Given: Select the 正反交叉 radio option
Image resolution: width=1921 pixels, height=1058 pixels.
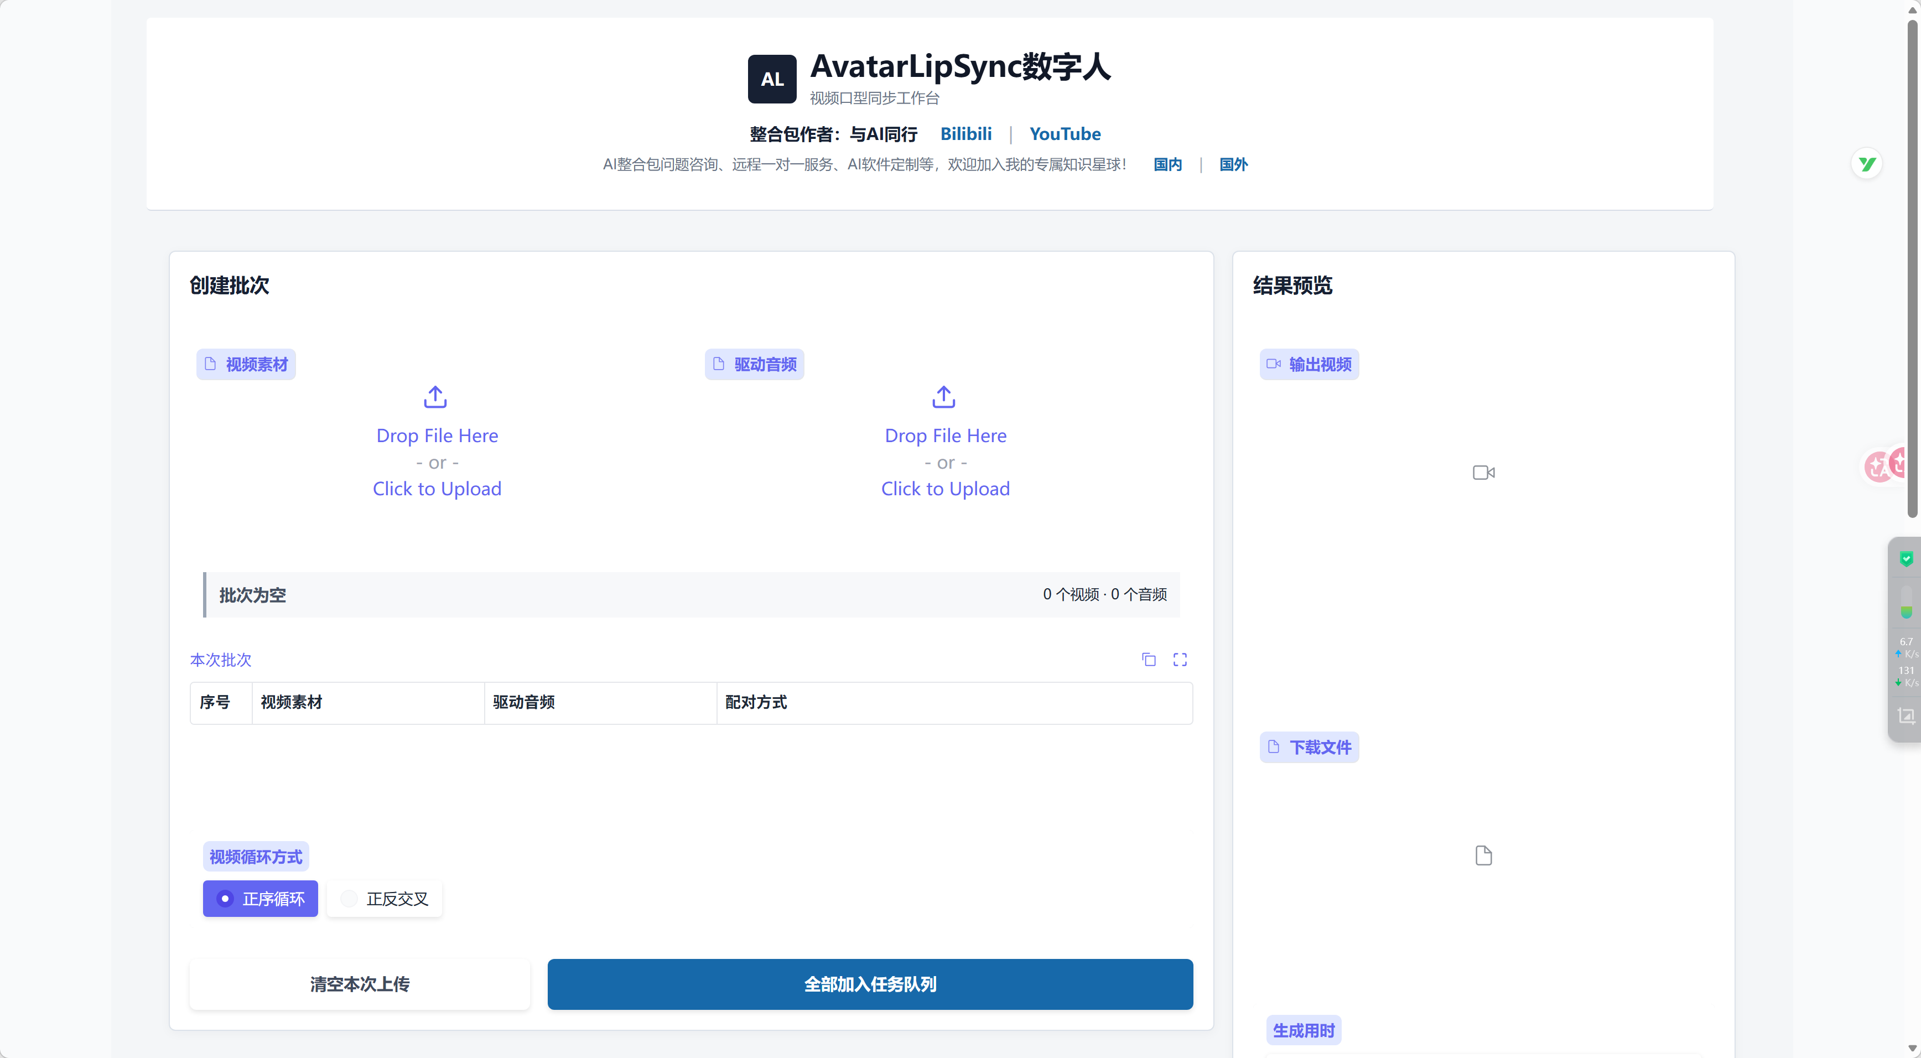Looking at the screenshot, I should click(384, 899).
